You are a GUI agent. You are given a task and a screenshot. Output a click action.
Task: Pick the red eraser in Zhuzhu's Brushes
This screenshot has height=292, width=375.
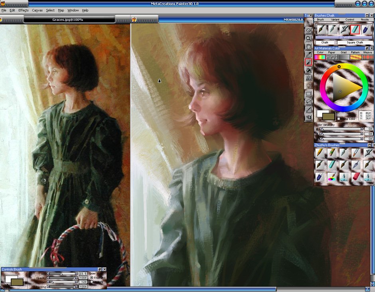click(355, 177)
